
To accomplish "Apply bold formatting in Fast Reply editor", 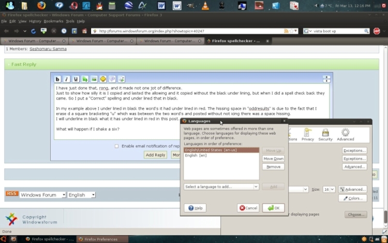I will (57, 79).
